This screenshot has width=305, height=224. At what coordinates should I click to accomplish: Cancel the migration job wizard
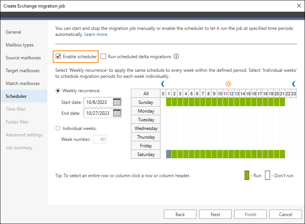[286, 214]
